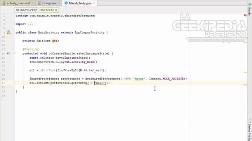Click the fold end marker at line 22
This screenshot has height=141, width=252.
(x=14, y=87)
